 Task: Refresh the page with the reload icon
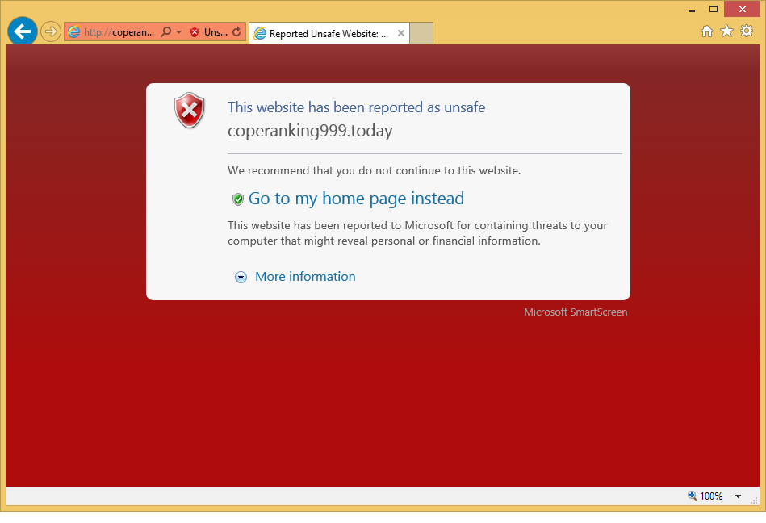(x=236, y=32)
